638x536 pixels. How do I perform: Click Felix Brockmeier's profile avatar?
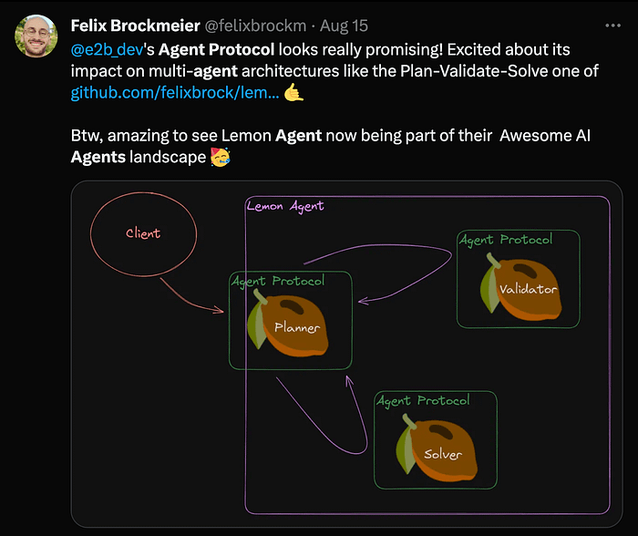36,36
